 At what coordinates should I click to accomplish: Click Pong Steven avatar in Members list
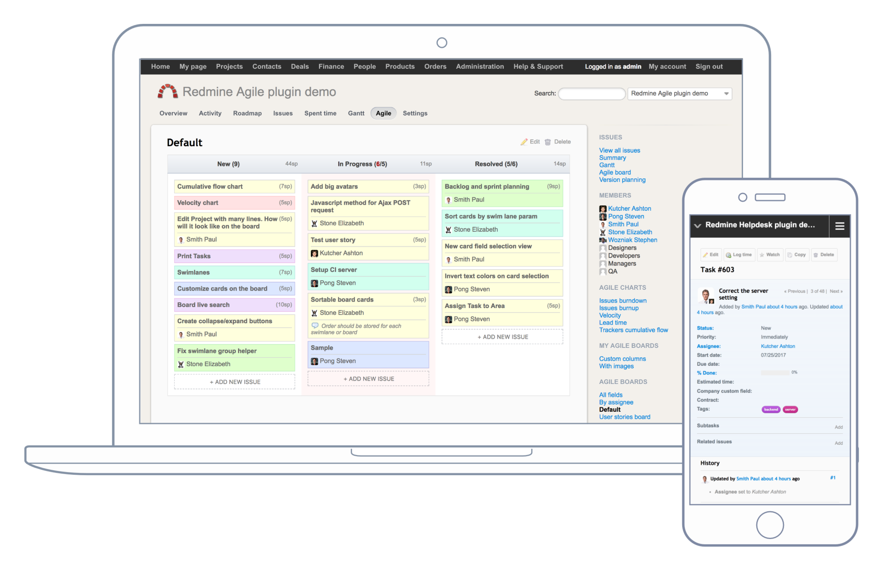(x=603, y=217)
